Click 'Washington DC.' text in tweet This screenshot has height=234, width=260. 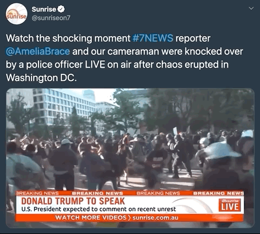tap(41, 78)
